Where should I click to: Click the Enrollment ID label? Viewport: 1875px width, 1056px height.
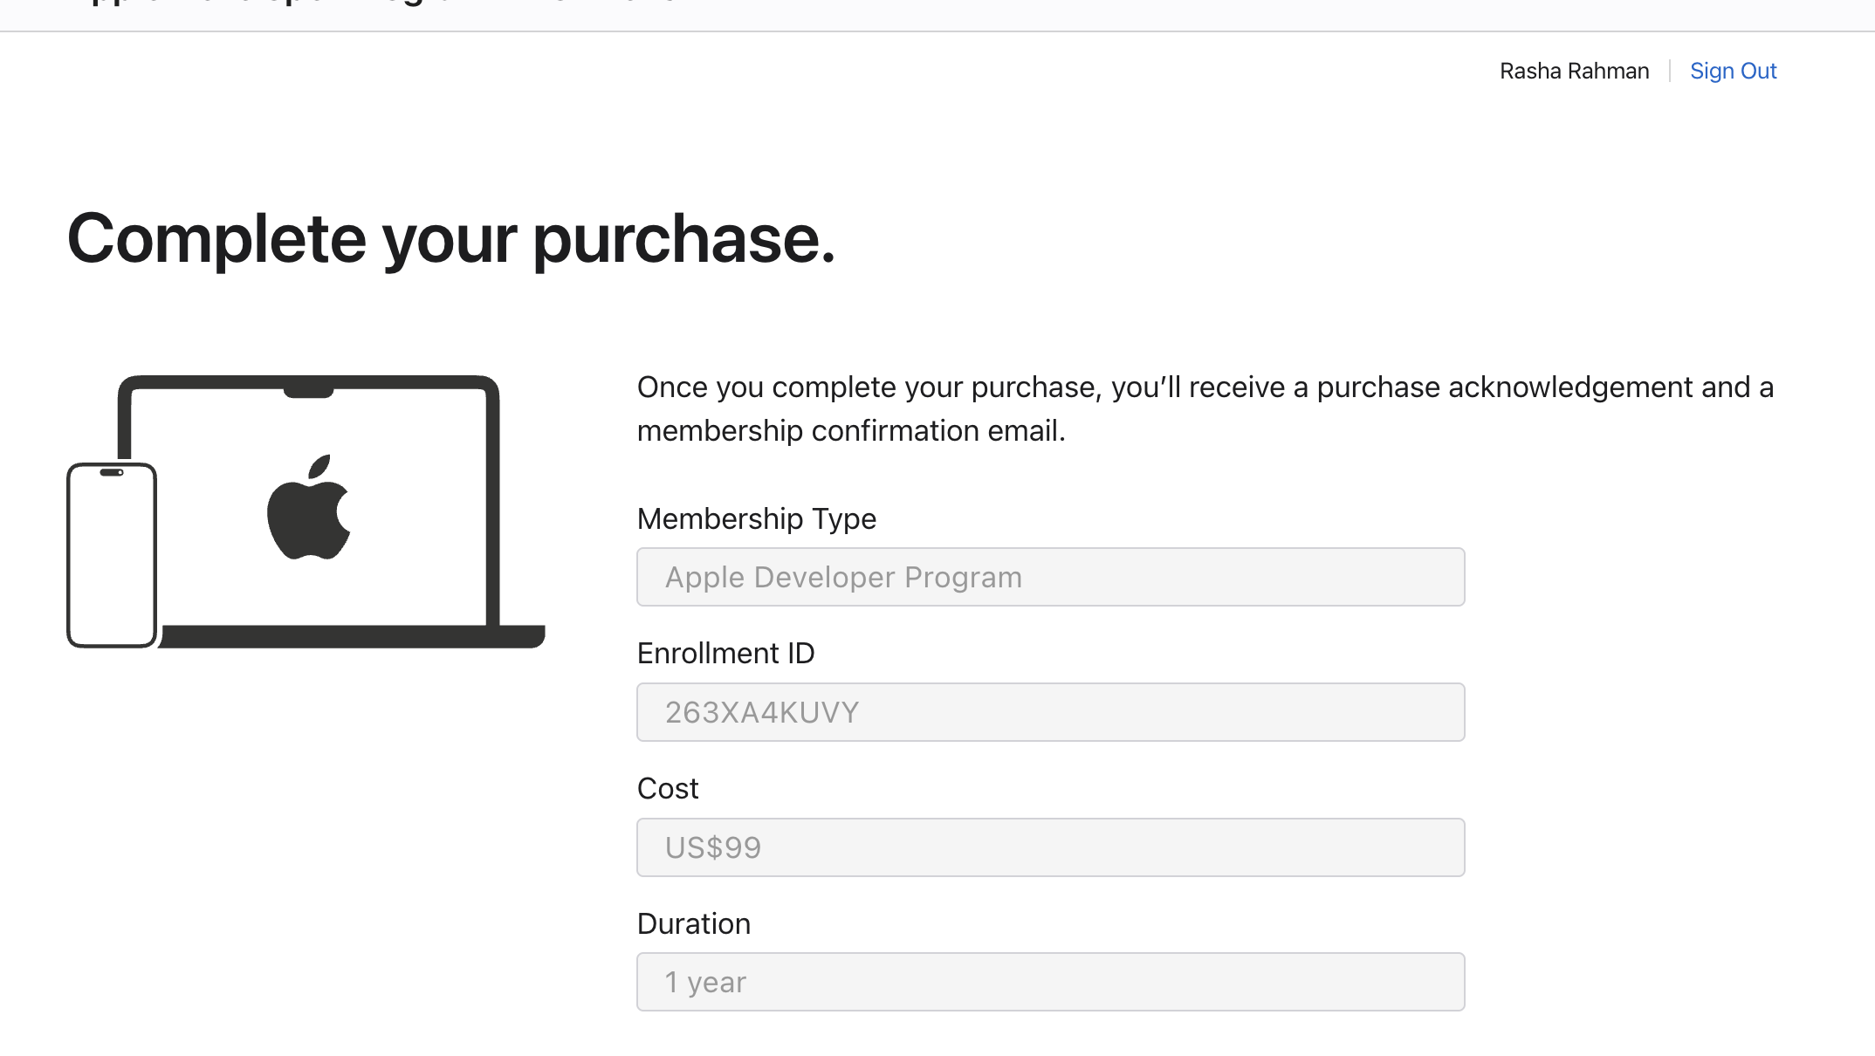click(725, 653)
